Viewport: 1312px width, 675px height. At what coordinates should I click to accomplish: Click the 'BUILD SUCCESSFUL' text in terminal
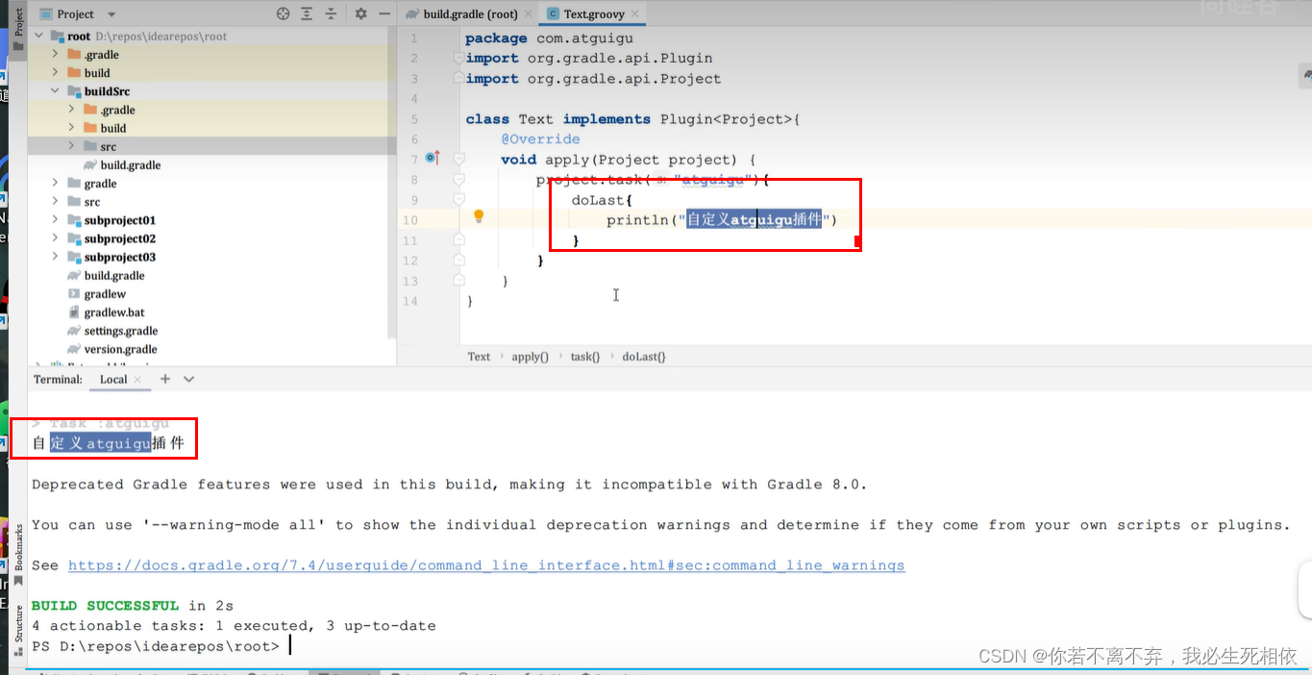coord(106,606)
